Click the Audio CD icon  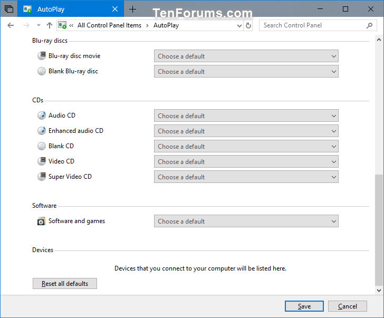(x=42, y=115)
